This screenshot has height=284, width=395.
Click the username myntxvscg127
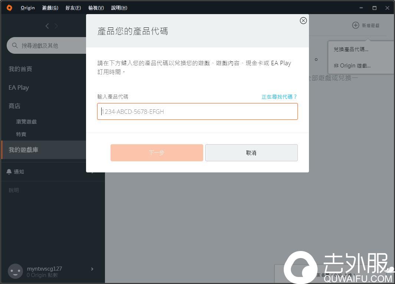tap(45, 269)
